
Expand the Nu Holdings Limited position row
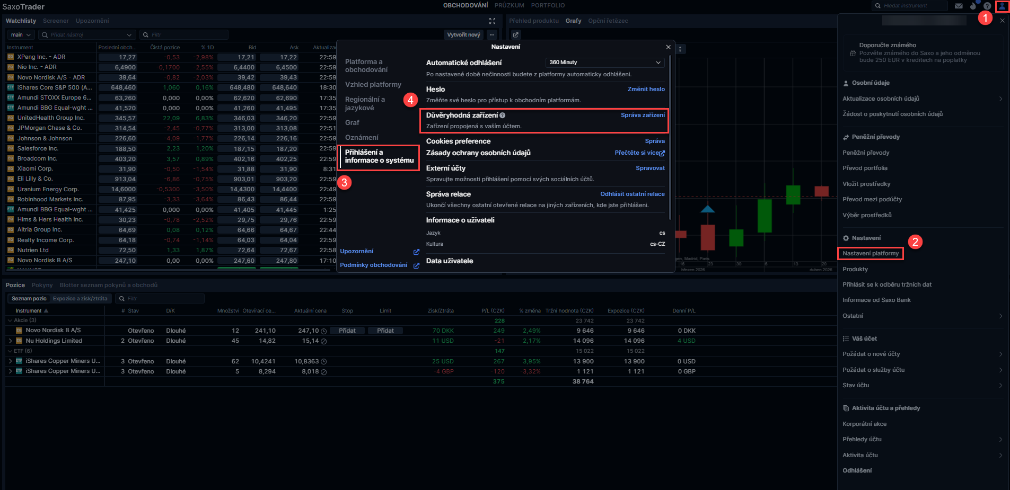click(x=10, y=341)
